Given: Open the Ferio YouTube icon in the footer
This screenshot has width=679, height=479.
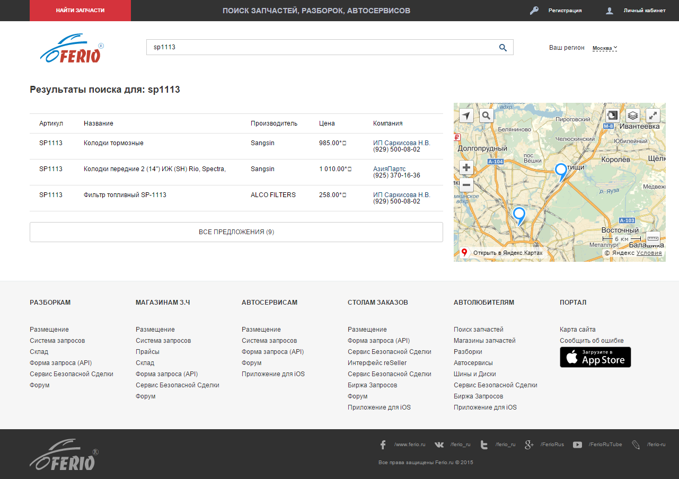Looking at the screenshot, I should pyautogui.click(x=577, y=445).
